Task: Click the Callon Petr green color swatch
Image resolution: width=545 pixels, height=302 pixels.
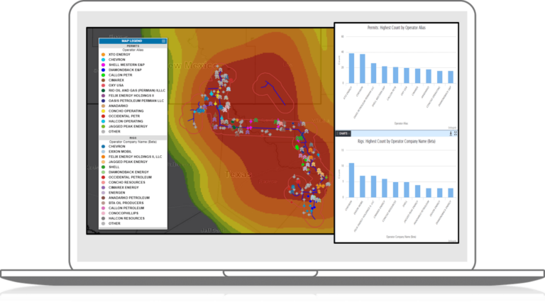Action: [104, 77]
